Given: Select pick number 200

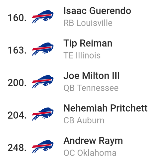Looking at the screenshot, I should coord(17,83).
